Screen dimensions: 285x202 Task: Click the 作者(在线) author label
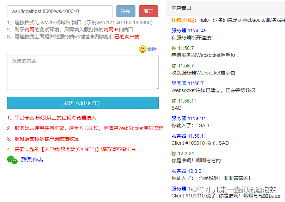pos(183,20)
